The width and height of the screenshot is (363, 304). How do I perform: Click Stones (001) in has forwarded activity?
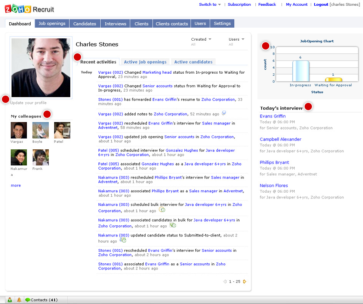[110, 99]
